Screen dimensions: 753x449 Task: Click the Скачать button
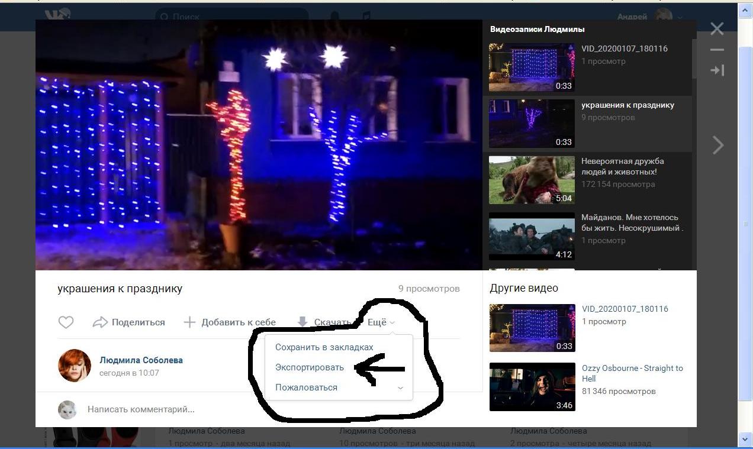(326, 322)
